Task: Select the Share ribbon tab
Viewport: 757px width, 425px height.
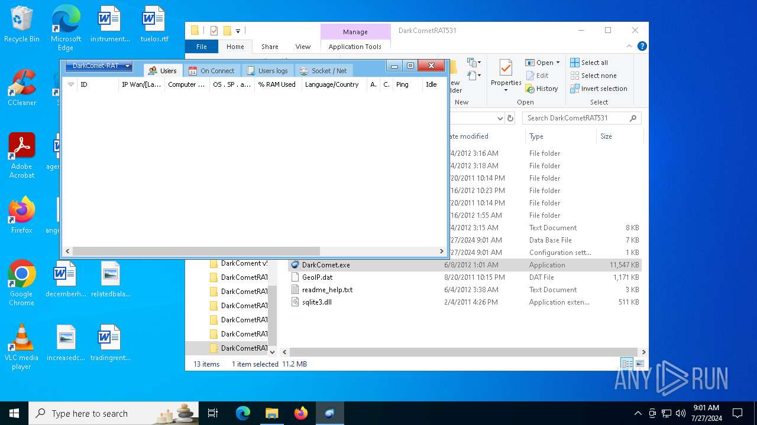Action: click(x=270, y=47)
